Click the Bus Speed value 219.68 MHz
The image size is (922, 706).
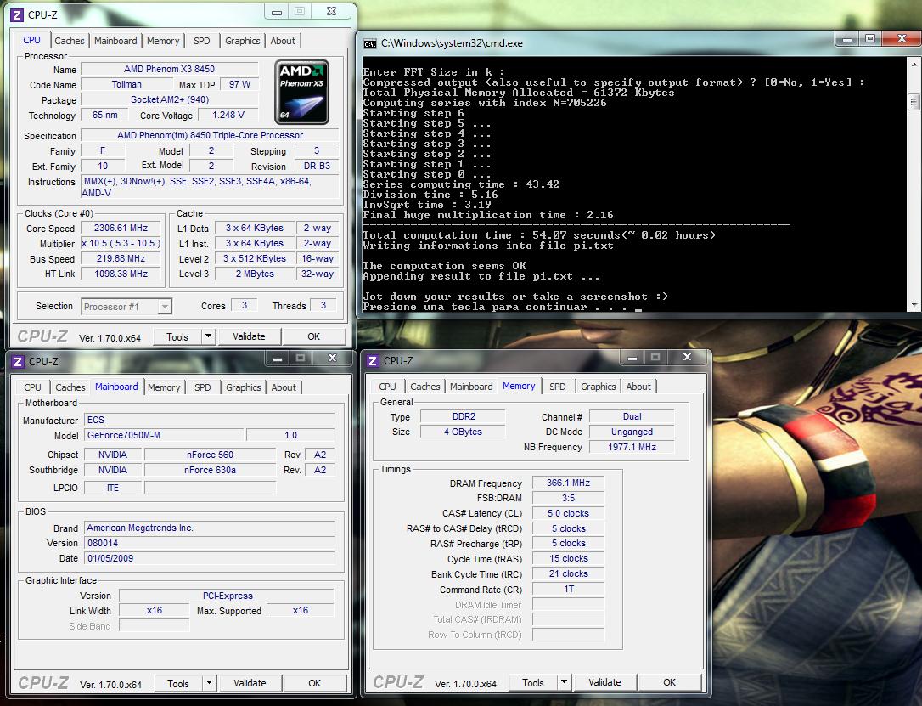121,258
